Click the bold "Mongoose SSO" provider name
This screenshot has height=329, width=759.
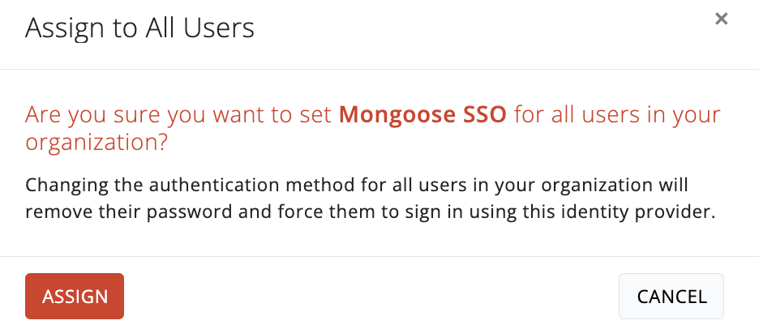(422, 114)
